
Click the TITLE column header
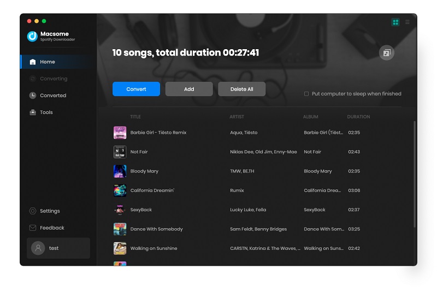click(135, 117)
